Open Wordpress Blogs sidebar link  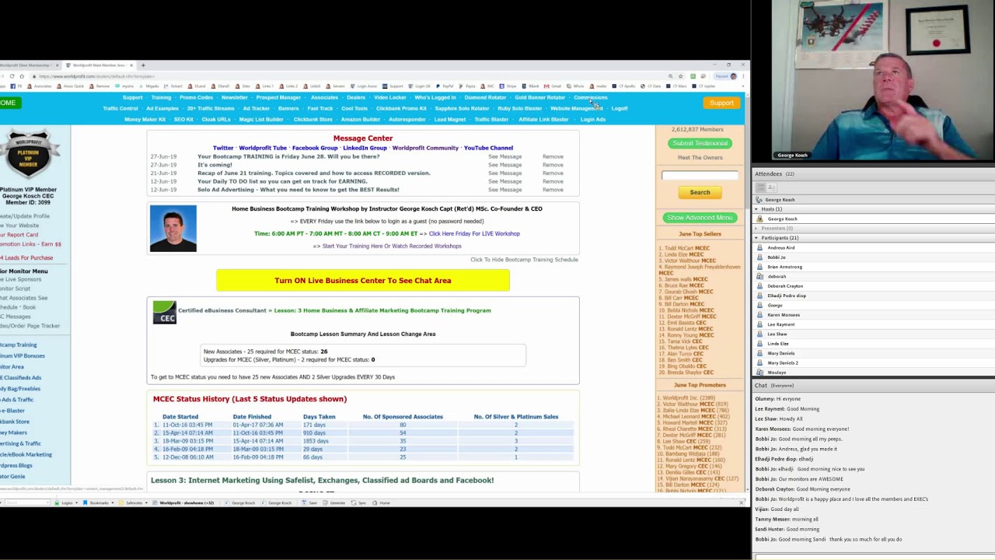click(x=16, y=465)
